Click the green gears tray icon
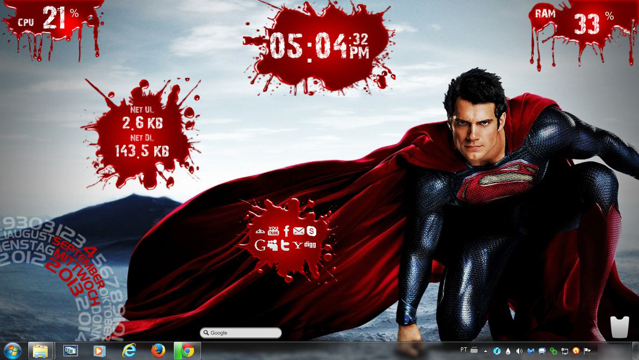Viewport: 639px width, 360px height. pyautogui.click(x=554, y=351)
